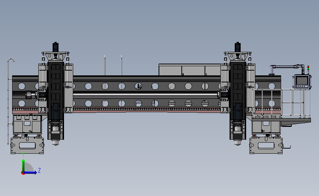Image resolution: width=319 pixels, height=196 pixels.
Task: Select the safety railing on the right platform
Action: pos(281,103)
